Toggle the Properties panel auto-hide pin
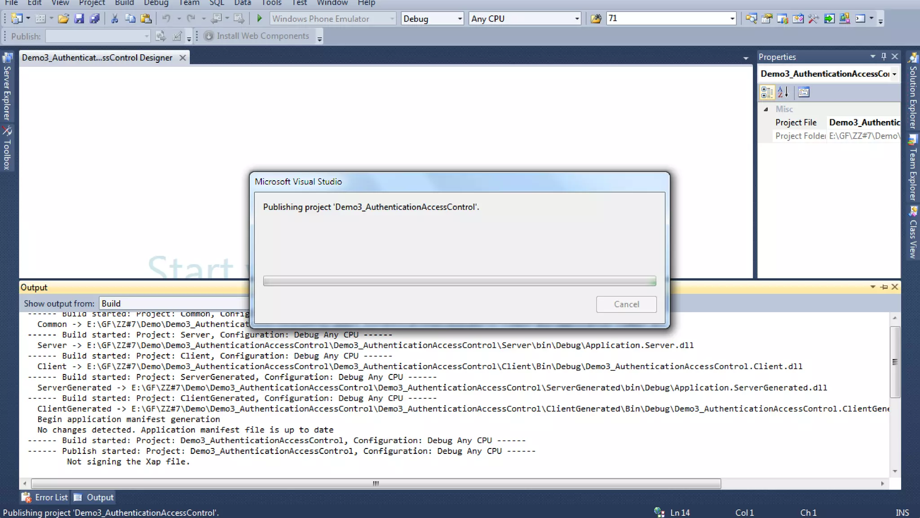The image size is (920, 518). click(884, 57)
